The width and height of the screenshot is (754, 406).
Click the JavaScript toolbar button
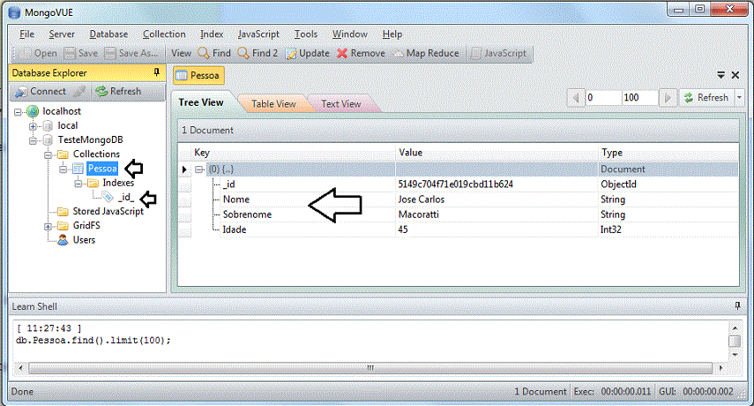click(x=498, y=53)
